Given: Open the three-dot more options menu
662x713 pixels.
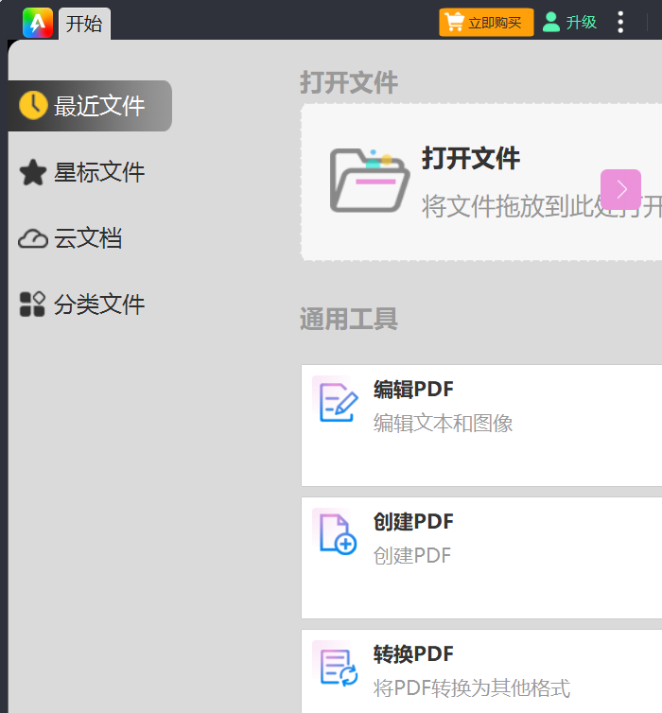Looking at the screenshot, I should coord(620,22).
